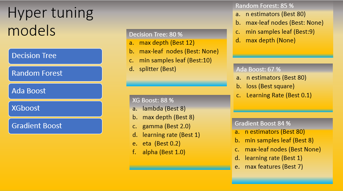Click the XGboost blue button
This screenshot has height=191, width=343.
coord(55,109)
